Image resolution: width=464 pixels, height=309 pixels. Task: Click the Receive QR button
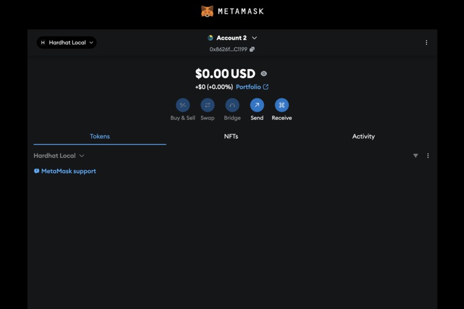(x=282, y=105)
